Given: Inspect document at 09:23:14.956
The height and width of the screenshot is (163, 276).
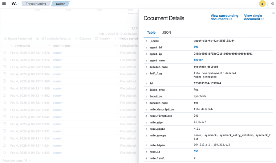Looking at the screenshot, I should pyautogui.click(x=5, y=88).
